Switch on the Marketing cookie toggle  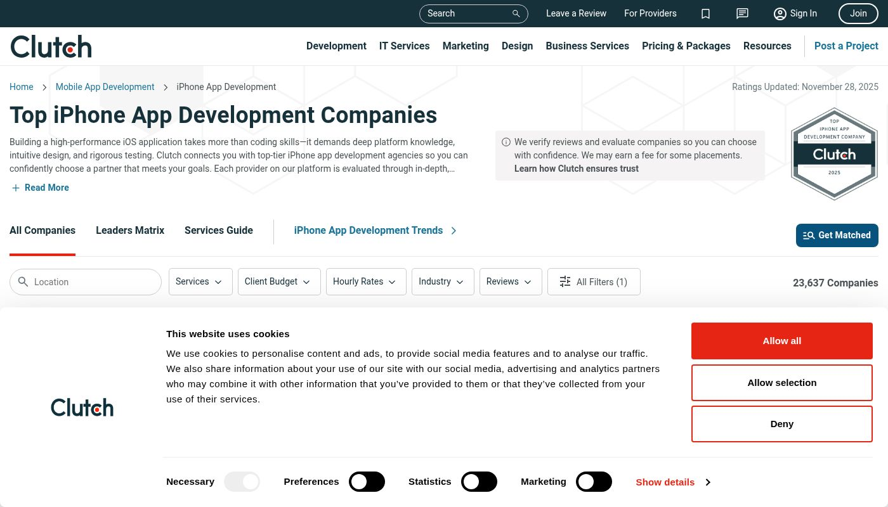click(594, 482)
